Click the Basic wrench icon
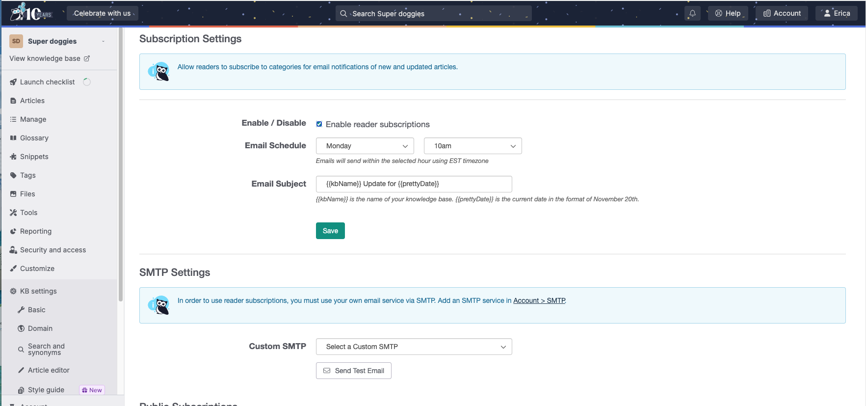This screenshot has width=866, height=406. click(x=21, y=310)
